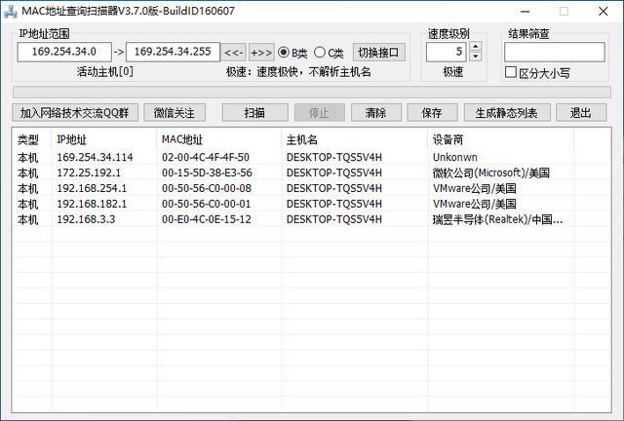The width and height of the screenshot is (624, 421).
Task: Click the disabled 停止 button
Action: pyautogui.click(x=319, y=113)
